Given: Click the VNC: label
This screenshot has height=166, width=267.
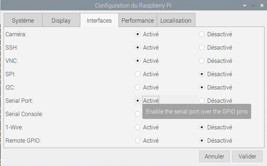Looking at the screenshot, I should (x=12, y=61).
